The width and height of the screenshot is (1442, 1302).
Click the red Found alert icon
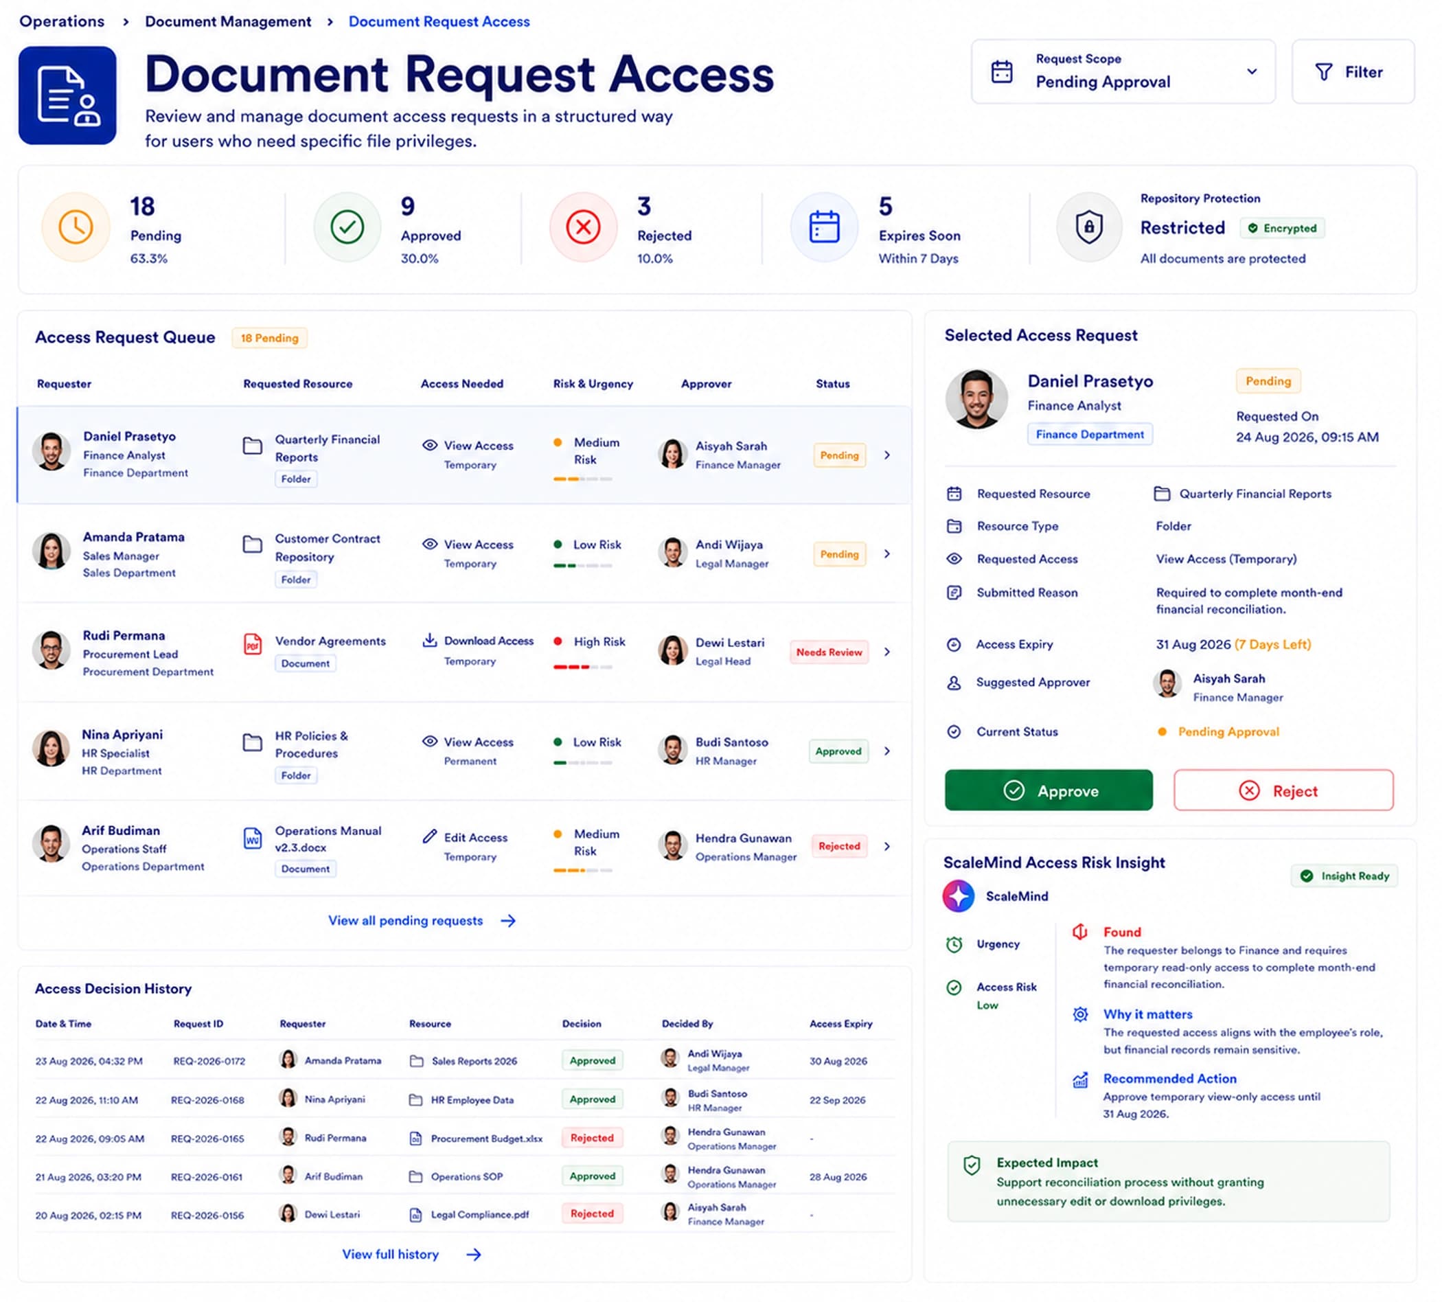(1080, 931)
